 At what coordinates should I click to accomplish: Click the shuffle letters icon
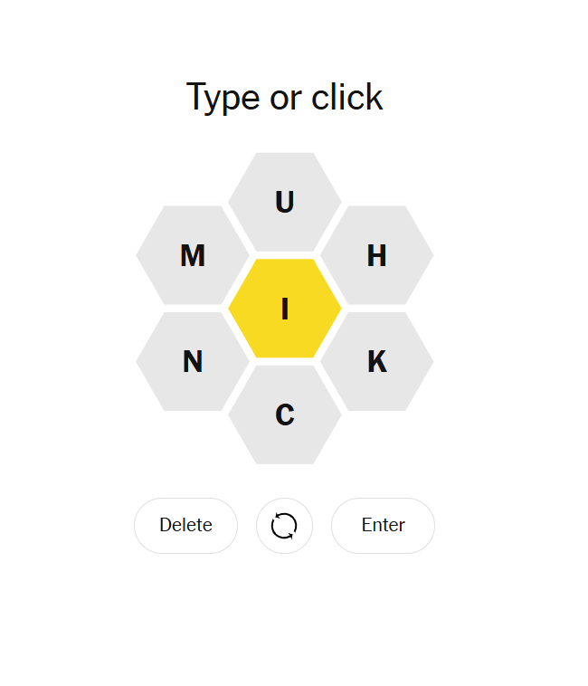point(284,525)
